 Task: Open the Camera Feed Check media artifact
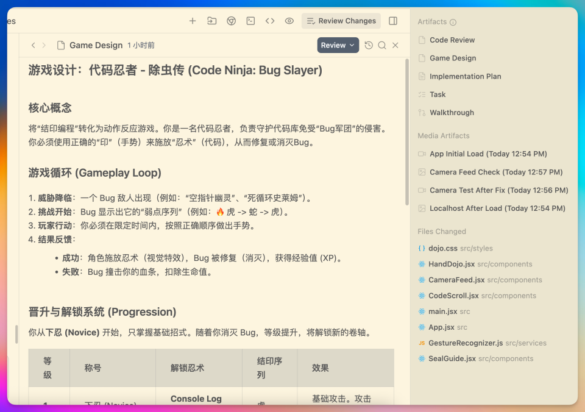coord(475,172)
